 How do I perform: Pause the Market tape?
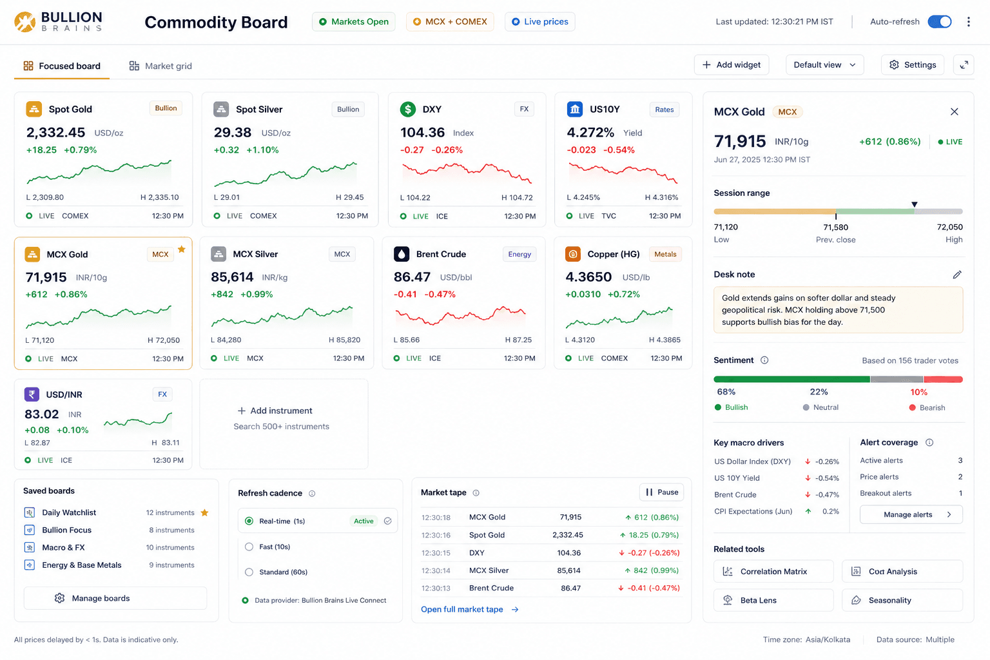662,492
